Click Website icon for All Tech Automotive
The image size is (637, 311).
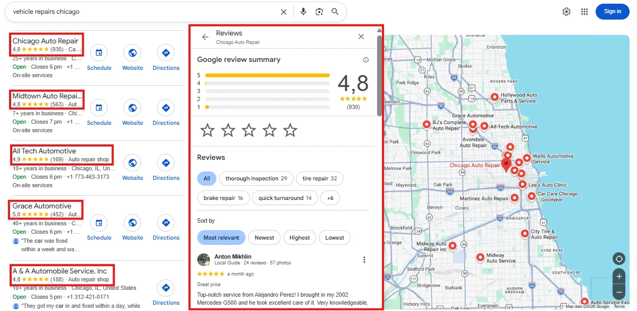coord(133,163)
